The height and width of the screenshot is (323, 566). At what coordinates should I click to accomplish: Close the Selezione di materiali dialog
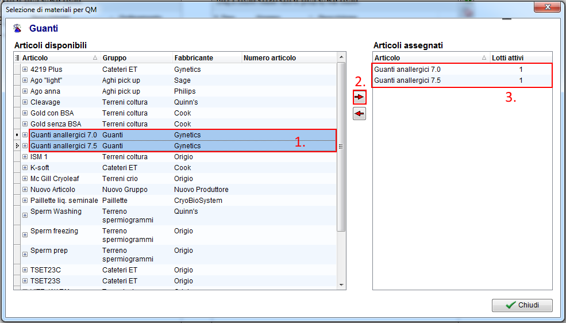tap(547, 7)
